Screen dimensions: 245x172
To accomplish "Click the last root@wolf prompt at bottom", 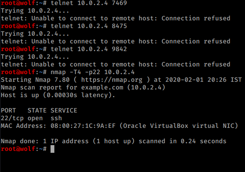I will click(x=24, y=149).
